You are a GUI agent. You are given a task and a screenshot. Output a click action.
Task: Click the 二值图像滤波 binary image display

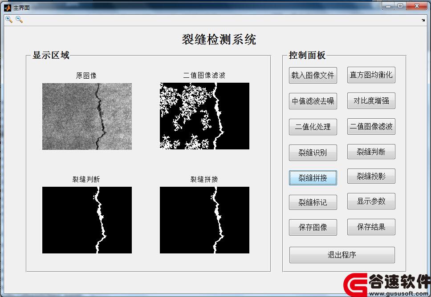pyautogui.click(x=204, y=116)
